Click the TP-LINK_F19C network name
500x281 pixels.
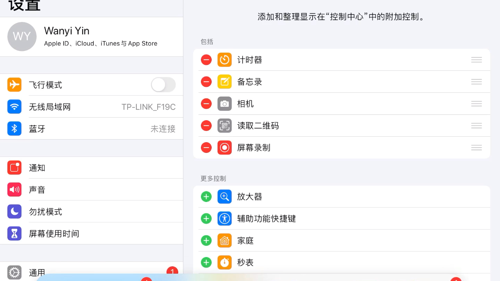(149, 107)
